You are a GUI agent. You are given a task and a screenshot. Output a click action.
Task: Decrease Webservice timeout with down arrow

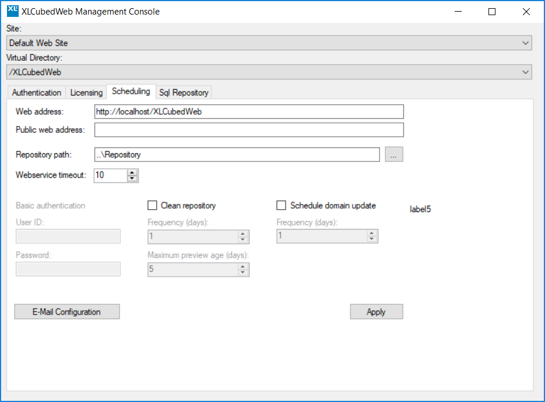(x=132, y=178)
